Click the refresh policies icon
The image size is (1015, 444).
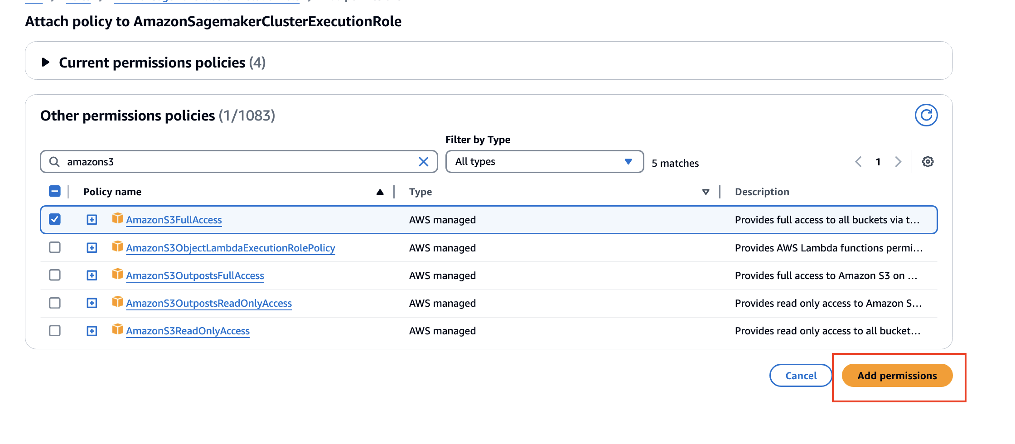coord(926,115)
